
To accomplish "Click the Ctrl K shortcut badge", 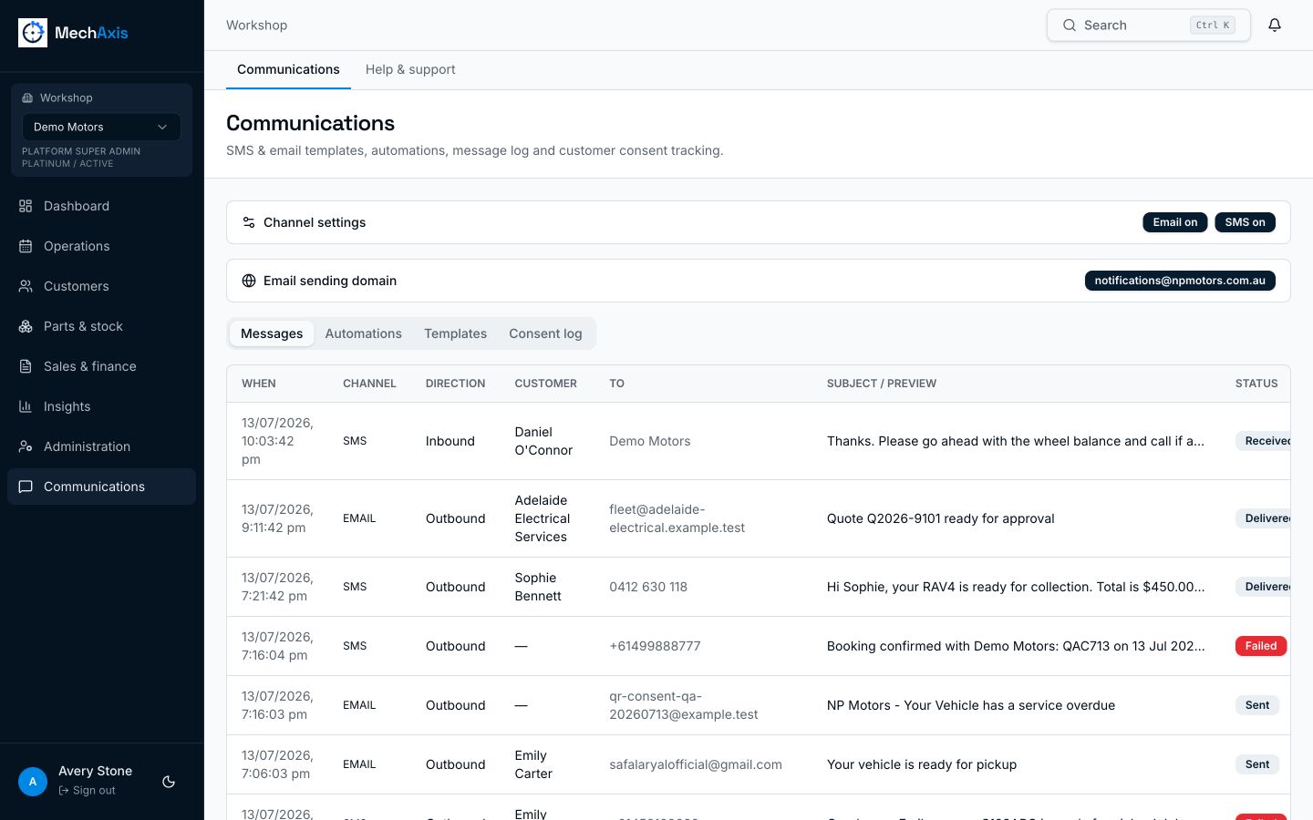I will 1213,26.
